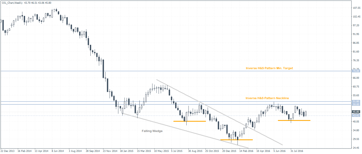Click the 97.20 price axis value
Screen dimensions: 362x154
click(356, 25)
